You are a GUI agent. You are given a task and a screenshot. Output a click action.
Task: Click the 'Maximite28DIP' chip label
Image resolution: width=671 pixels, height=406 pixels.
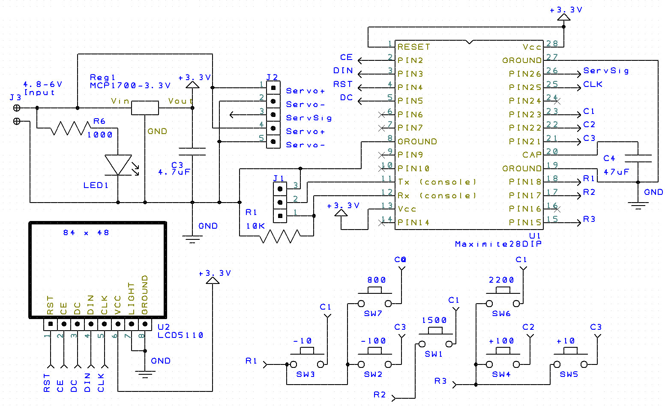coord(498,244)
